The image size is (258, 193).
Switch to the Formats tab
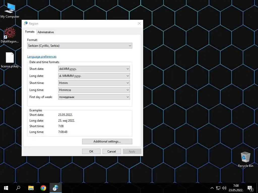(30, 32)
